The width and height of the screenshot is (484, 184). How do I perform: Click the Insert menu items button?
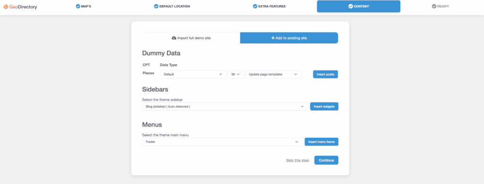[x=321, y=142]
